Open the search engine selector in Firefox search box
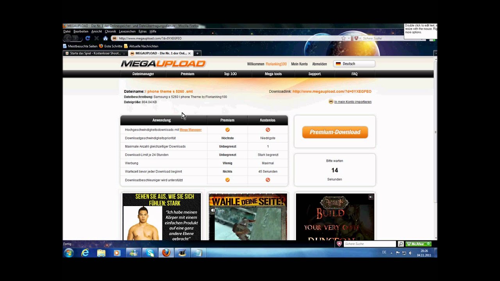 coord(357,38)
